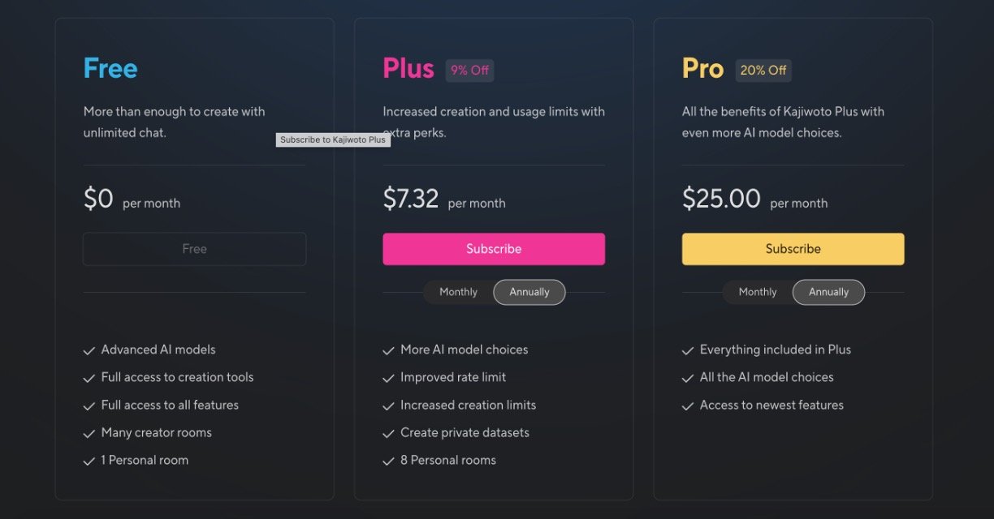The width and height of the screenshot is (994, 519).
Task: Click the 9% Off badge
Action: (x=469, y=71)
